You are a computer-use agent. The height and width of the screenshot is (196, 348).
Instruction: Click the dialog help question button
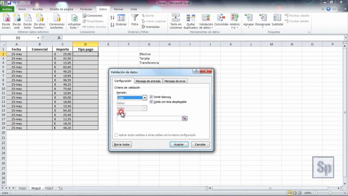[196, 71]
